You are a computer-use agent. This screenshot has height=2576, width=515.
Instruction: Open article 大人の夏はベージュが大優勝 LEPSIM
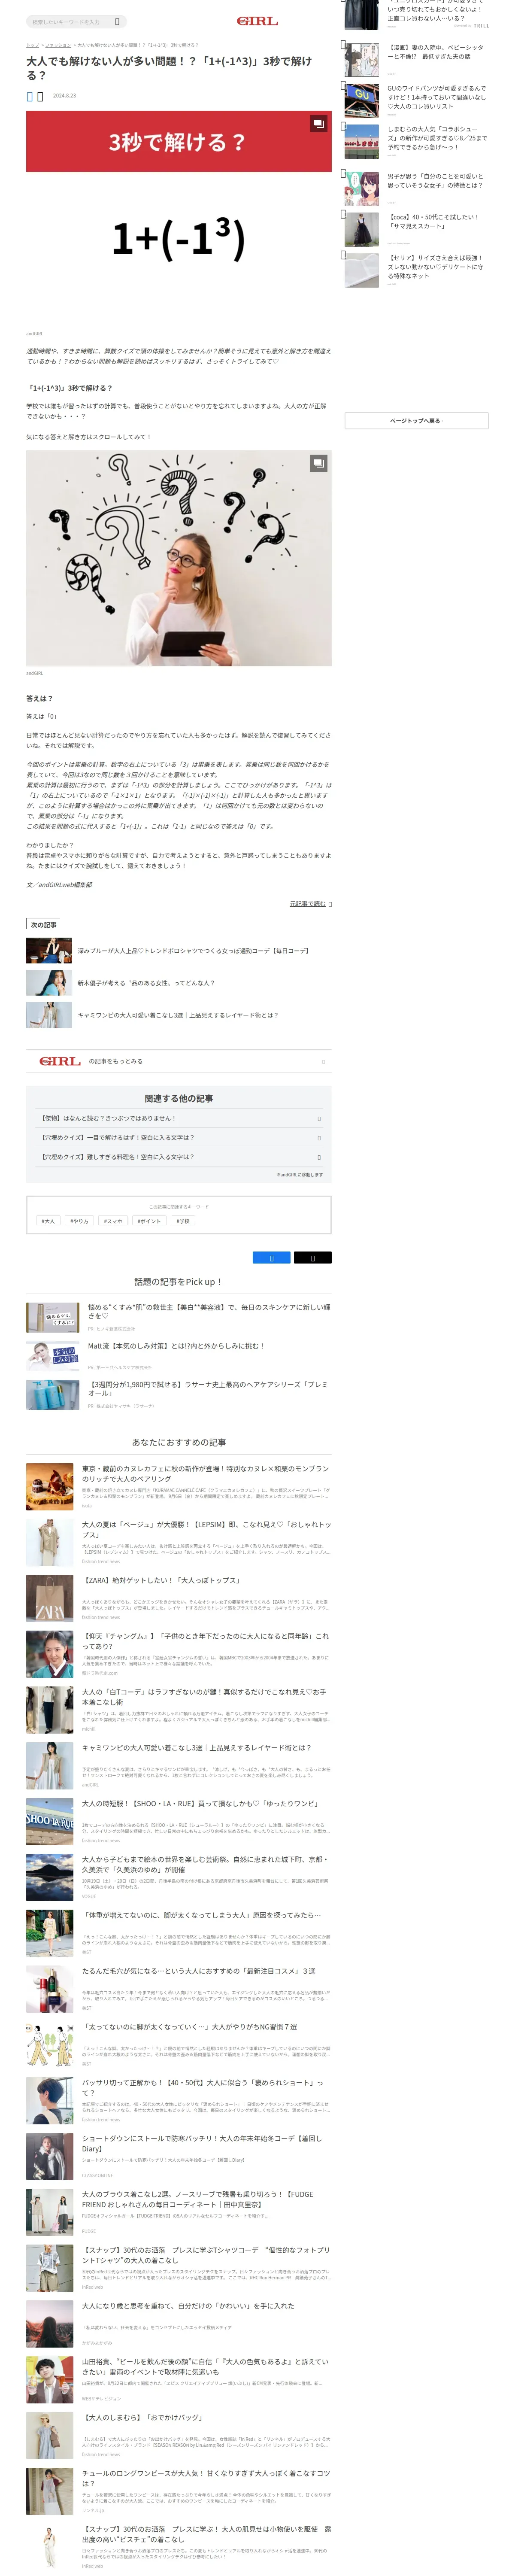click(x=205, y=1529)
